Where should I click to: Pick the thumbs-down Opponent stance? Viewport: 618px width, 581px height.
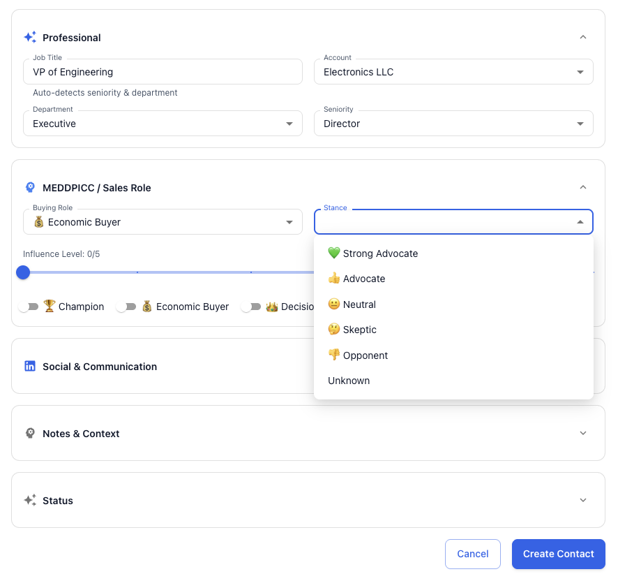[x=358, y=355]
